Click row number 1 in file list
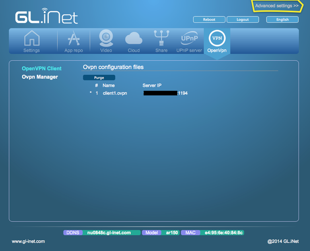310x251 pixels. click(x=97, y=93)
